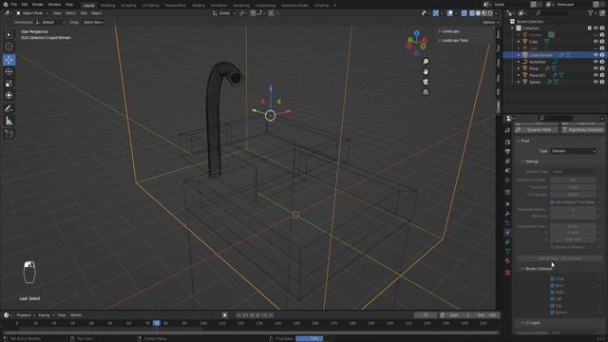Open the Output properties tab icon
The width and height of the screenshot is (608, 342).
[x=507, y=152]
